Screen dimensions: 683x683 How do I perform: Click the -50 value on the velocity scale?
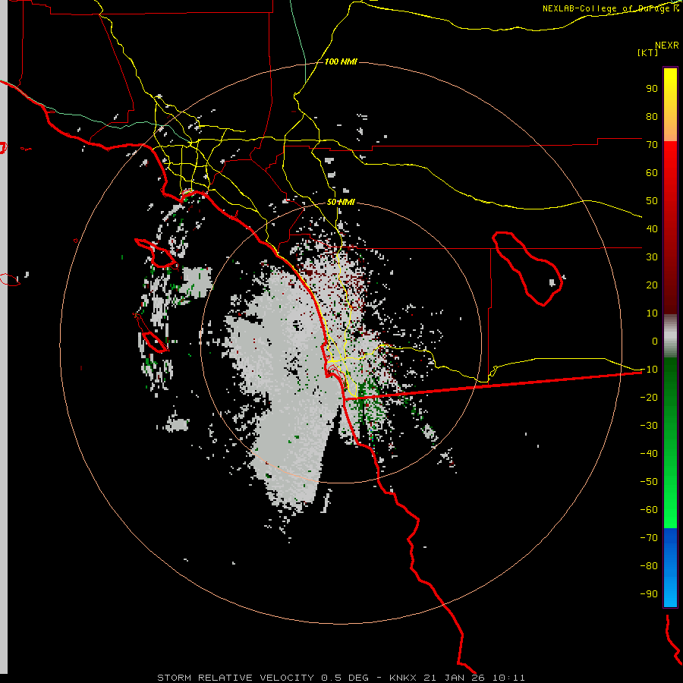649,481
